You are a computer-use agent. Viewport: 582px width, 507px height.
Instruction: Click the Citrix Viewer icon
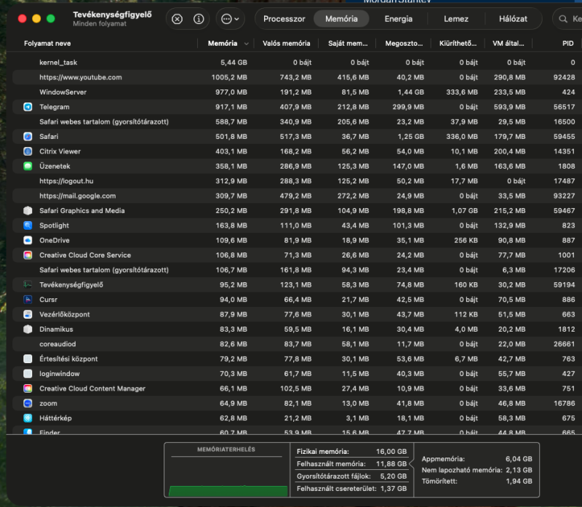[28, 151]
